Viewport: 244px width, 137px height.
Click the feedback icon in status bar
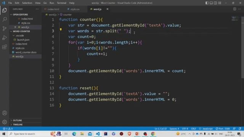coord(234,129)
